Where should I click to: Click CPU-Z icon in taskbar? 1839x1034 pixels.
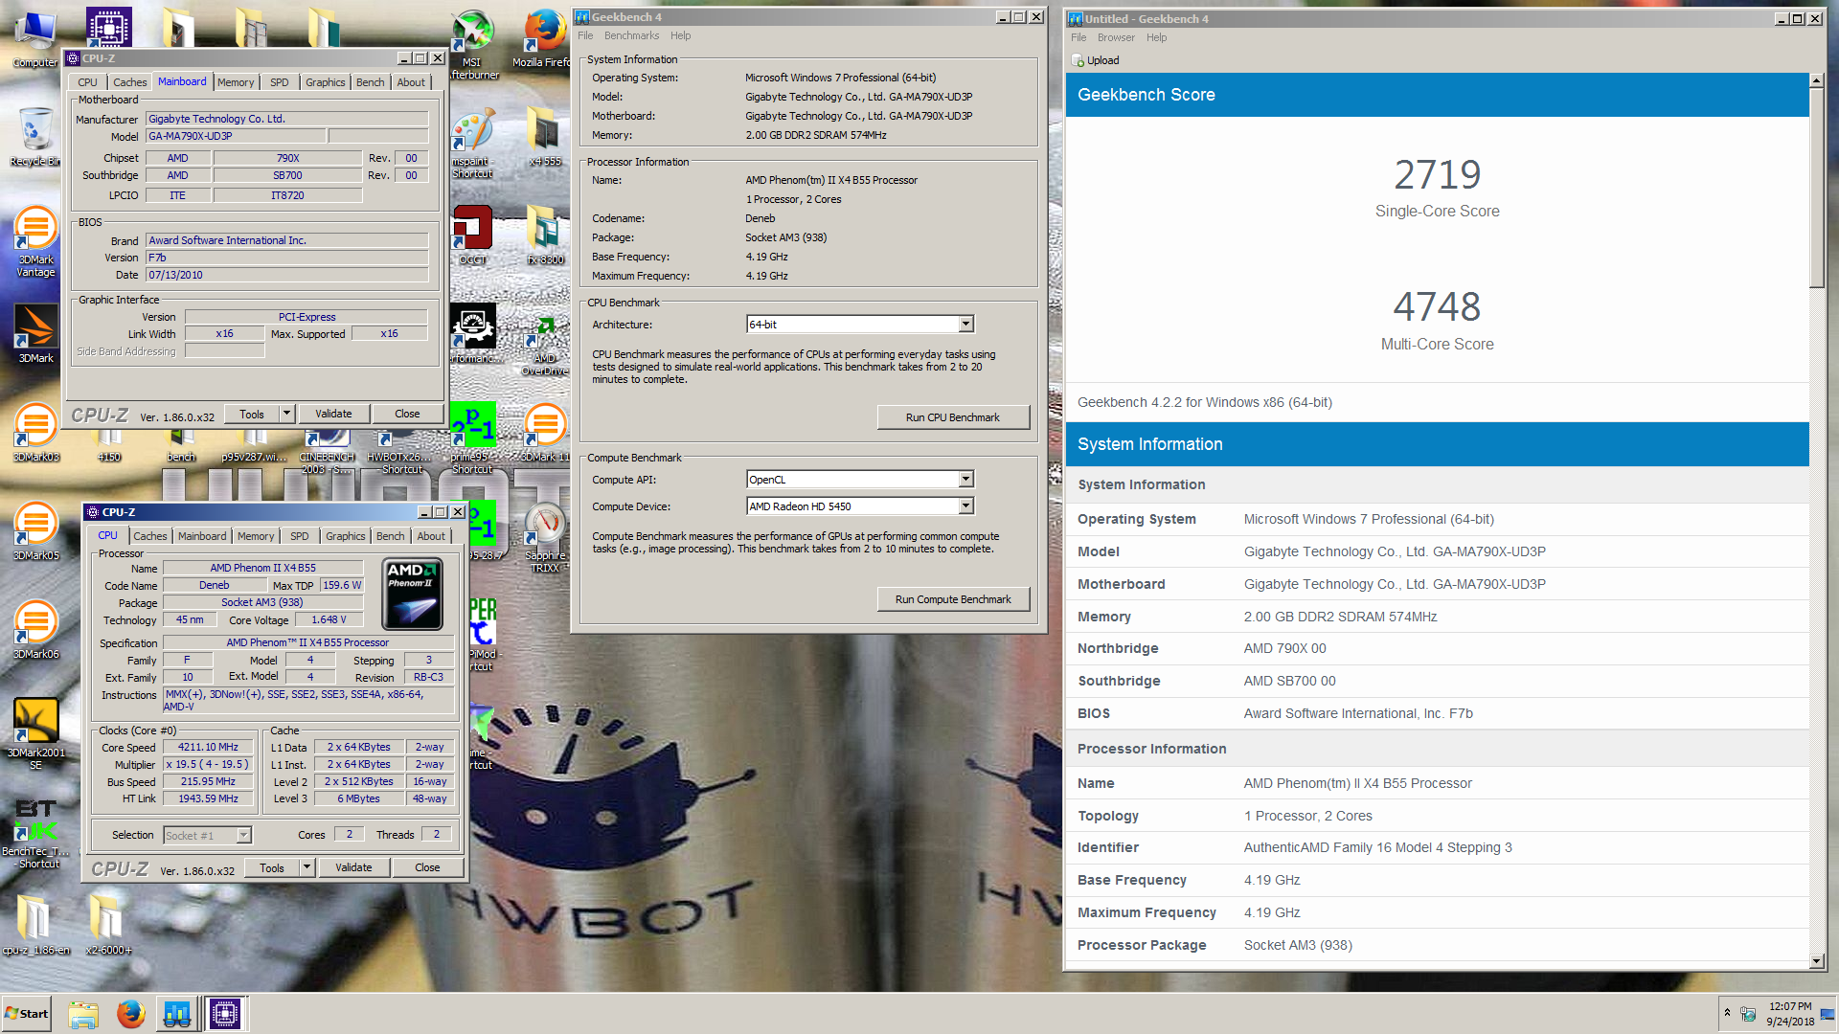(225, 1014)
